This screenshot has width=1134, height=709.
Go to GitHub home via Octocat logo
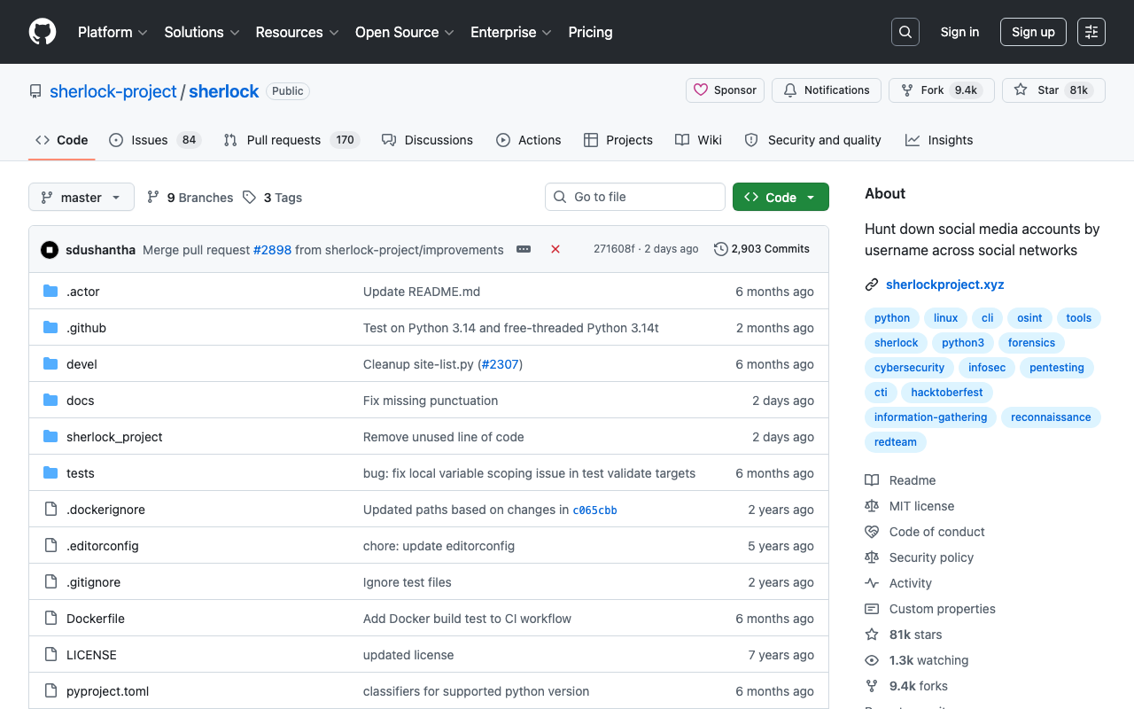tap(43, 32)
